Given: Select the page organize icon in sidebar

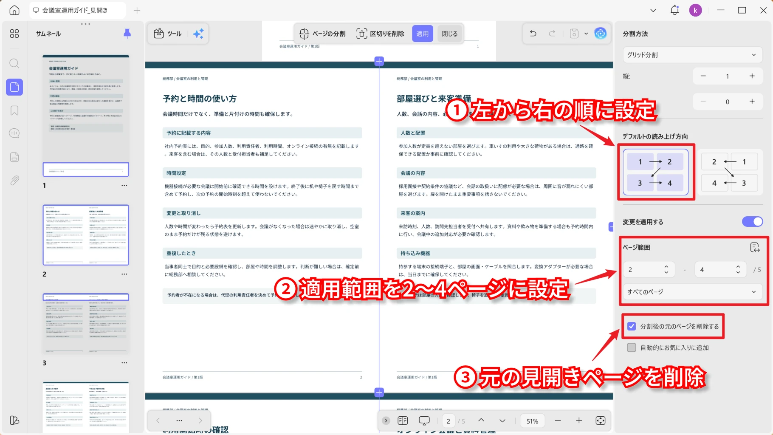Looking at the screenshot, I should (x=14, y=87).
